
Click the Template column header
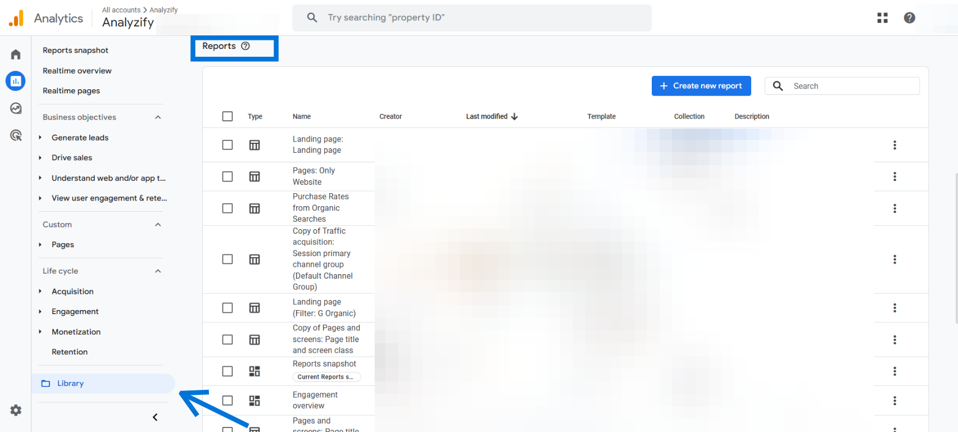tap(601, 116)
